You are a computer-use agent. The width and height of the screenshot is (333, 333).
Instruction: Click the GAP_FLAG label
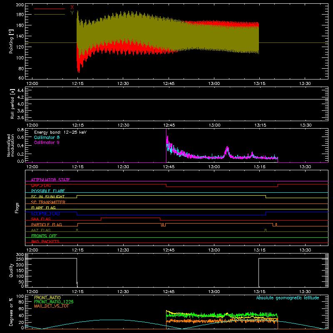(41, 185)
